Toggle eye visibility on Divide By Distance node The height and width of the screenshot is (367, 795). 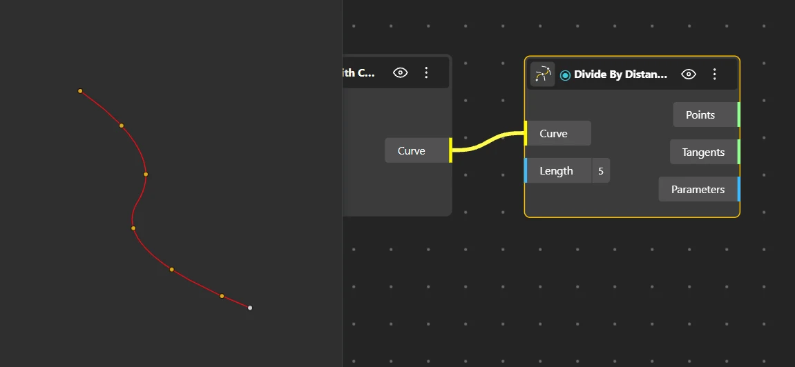[689, 75]
